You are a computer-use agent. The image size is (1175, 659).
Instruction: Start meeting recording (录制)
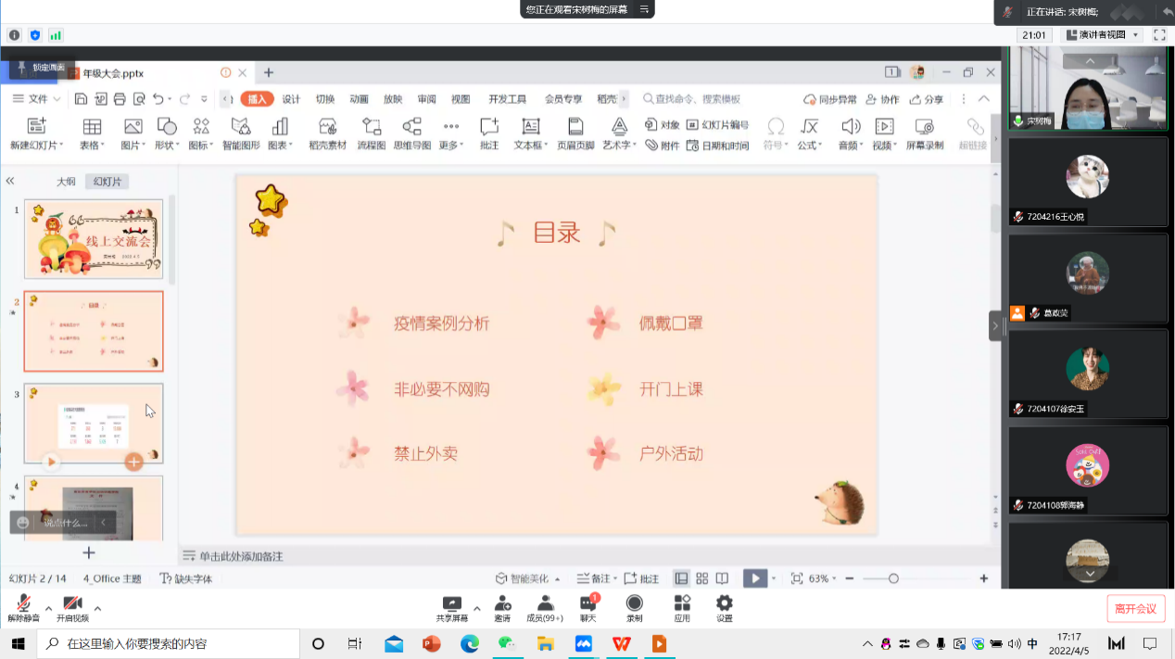pyautogui.click(x=635, y=603)
